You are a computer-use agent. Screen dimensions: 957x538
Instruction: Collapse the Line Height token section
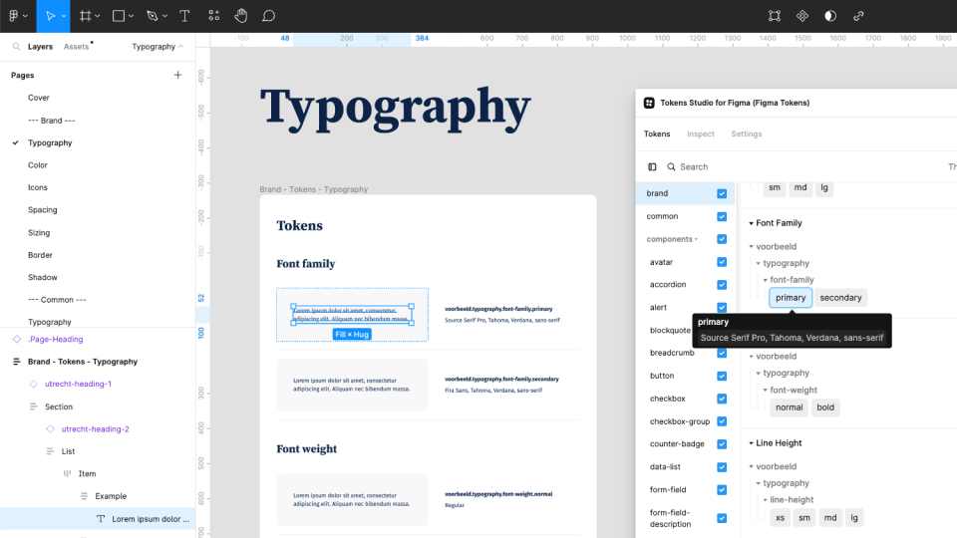tap(752, 443)
